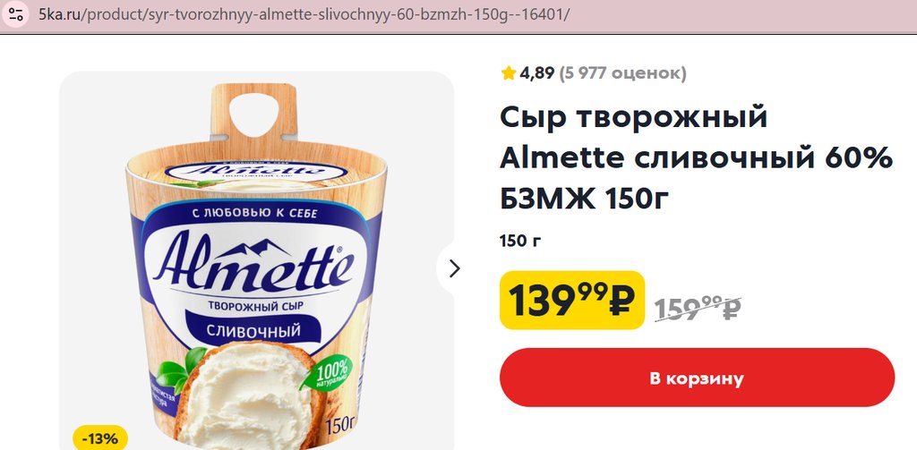
Task: Click the Творожный сыр text on package
Action: (x=253, y=307)
